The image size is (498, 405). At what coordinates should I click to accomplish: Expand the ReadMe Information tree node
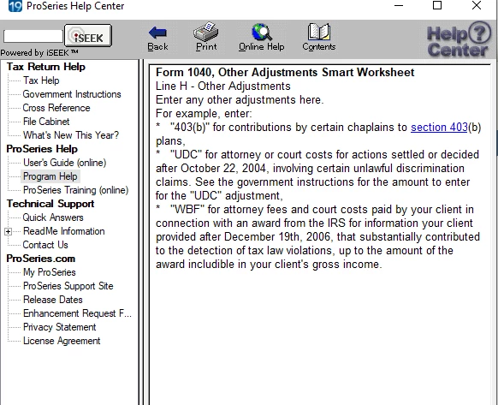click(x=9, y=231)
